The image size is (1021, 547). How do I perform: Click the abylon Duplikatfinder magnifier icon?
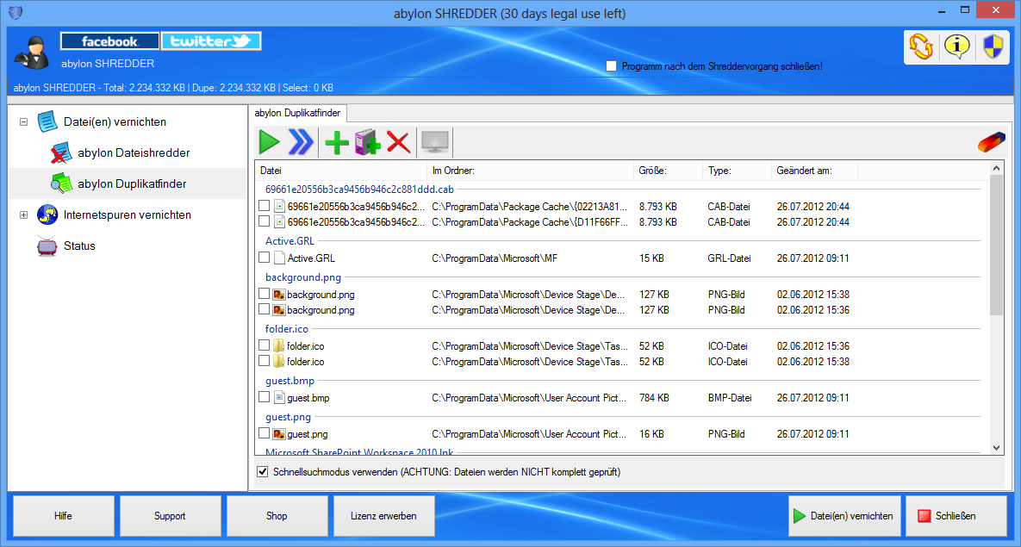(x=61, y=183)
